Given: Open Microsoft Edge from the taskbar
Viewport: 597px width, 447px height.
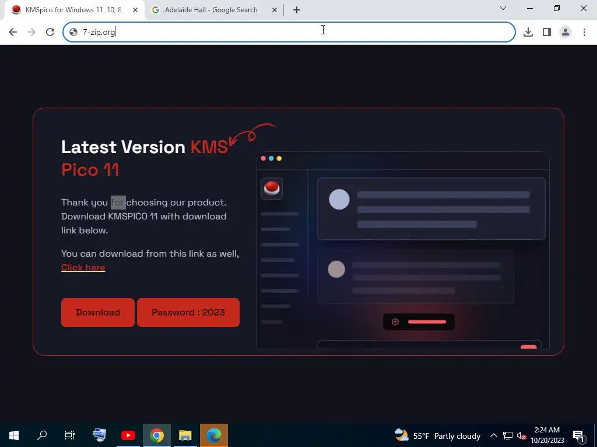Looking at the screenshot, I should tap(213, 435).
